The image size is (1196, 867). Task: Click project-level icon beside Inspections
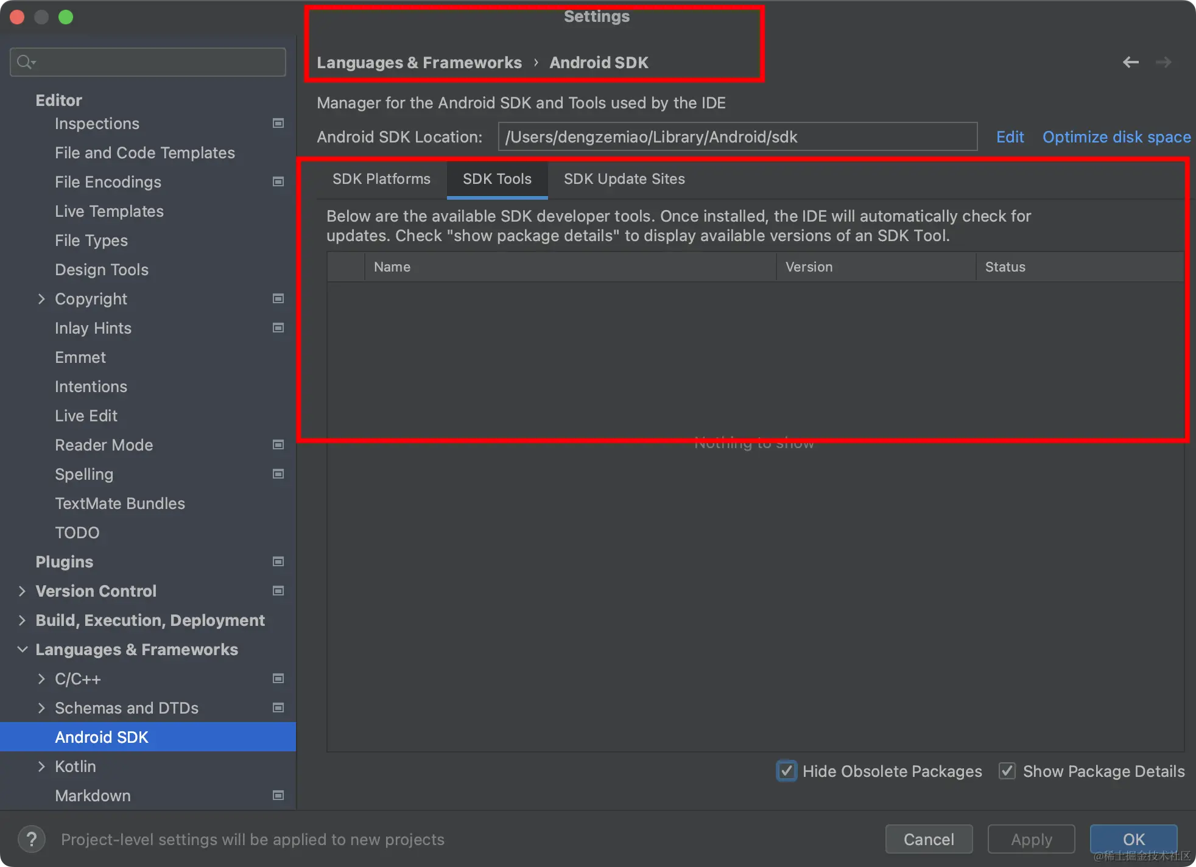point(278,123)
